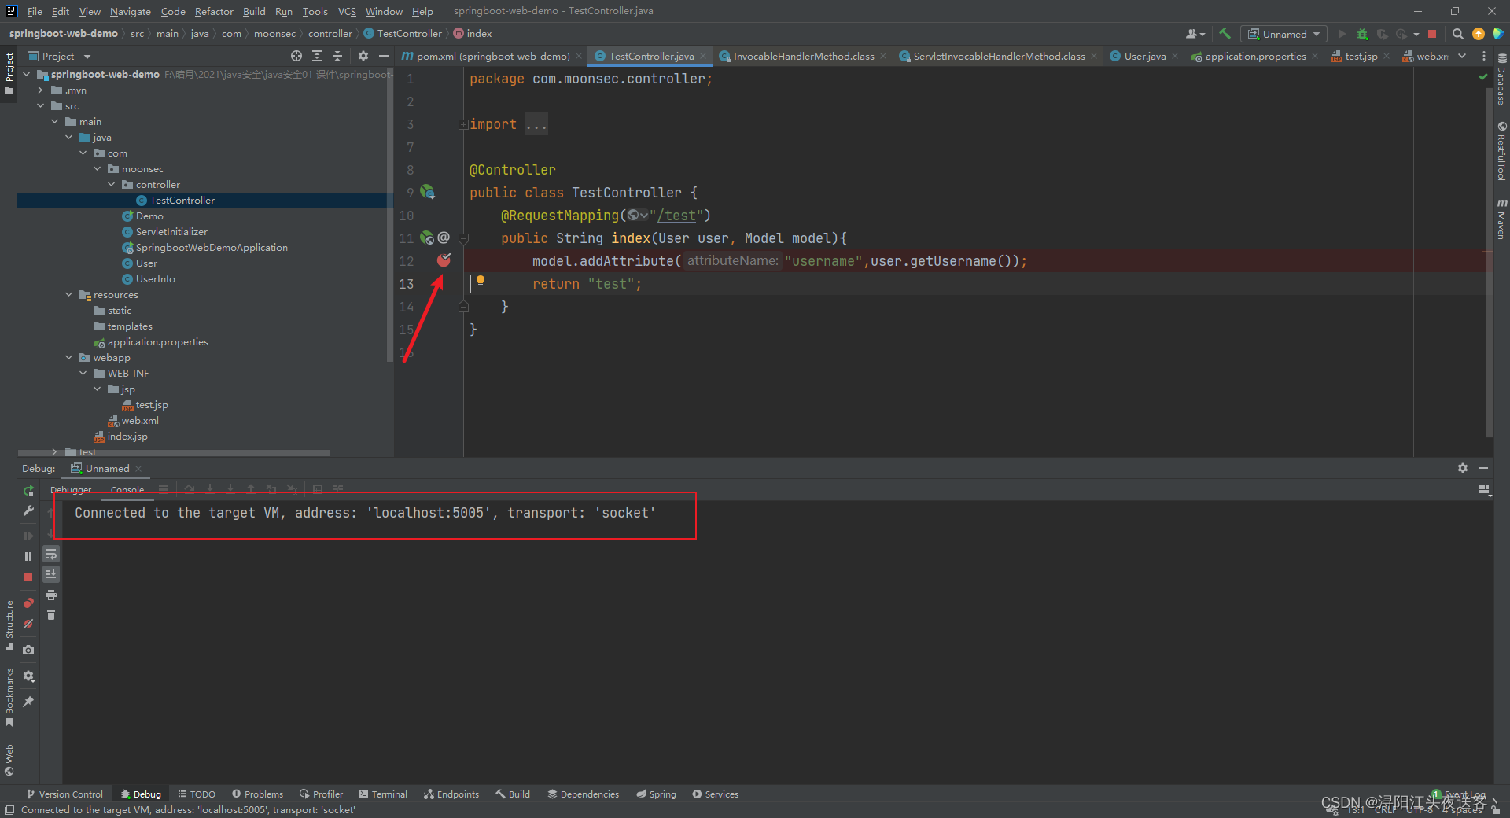The image size is (1510, 818).
Task: Hide the Project tool window
Action: 383,56
